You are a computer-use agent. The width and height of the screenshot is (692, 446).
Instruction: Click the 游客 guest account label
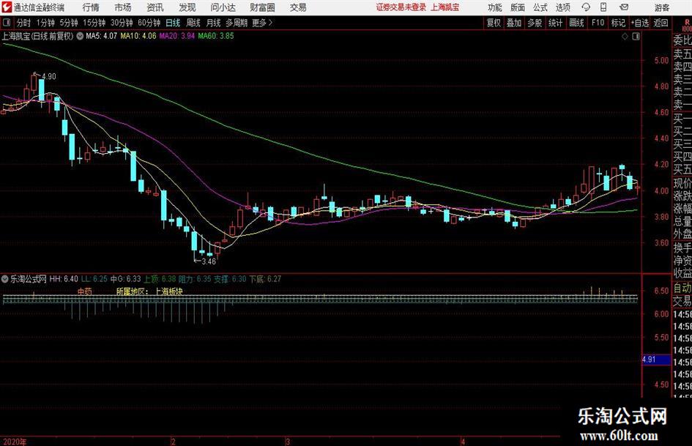661,7
